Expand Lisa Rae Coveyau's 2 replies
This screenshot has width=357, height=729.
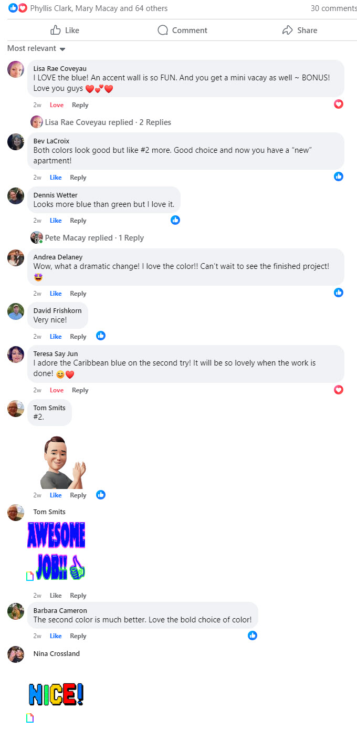[108, 122]
